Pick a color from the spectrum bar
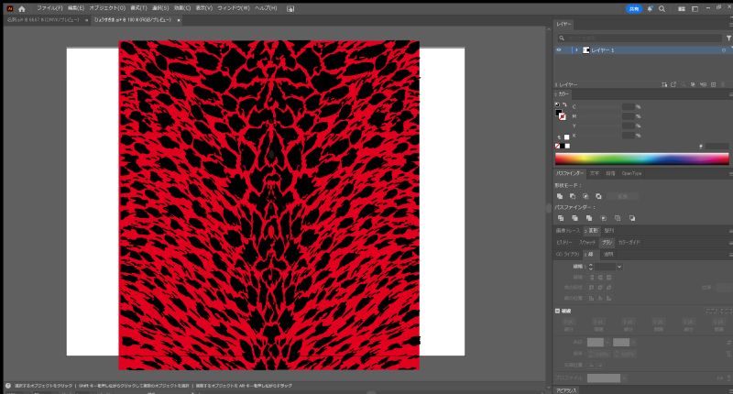The image size is (733, 394). [641, 158]
